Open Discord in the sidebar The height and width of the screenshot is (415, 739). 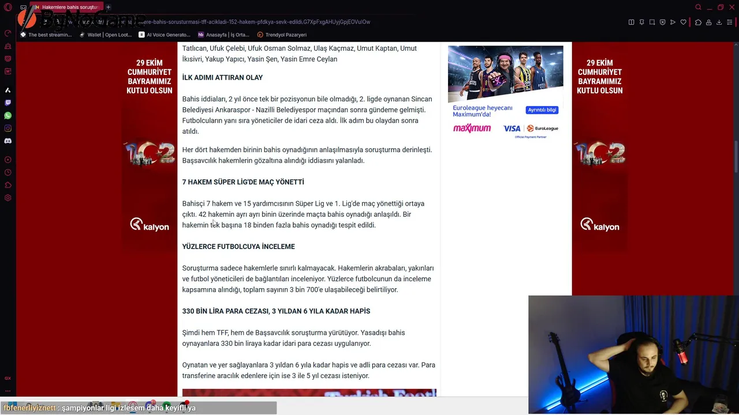click(8, 141)
